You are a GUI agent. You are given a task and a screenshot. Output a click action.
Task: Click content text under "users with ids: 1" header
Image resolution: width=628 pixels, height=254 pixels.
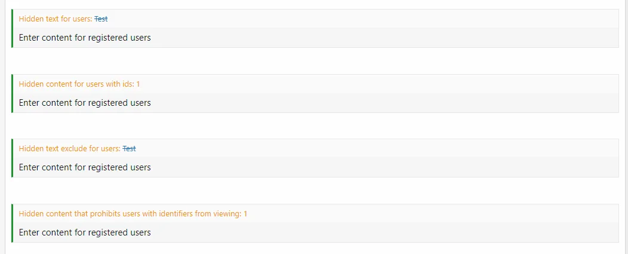pyautogui.click(x=85, y=103)
